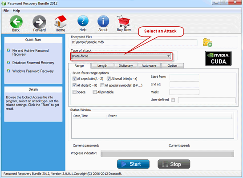Open the Help menu
243x178 pixels.
[16, 11]
